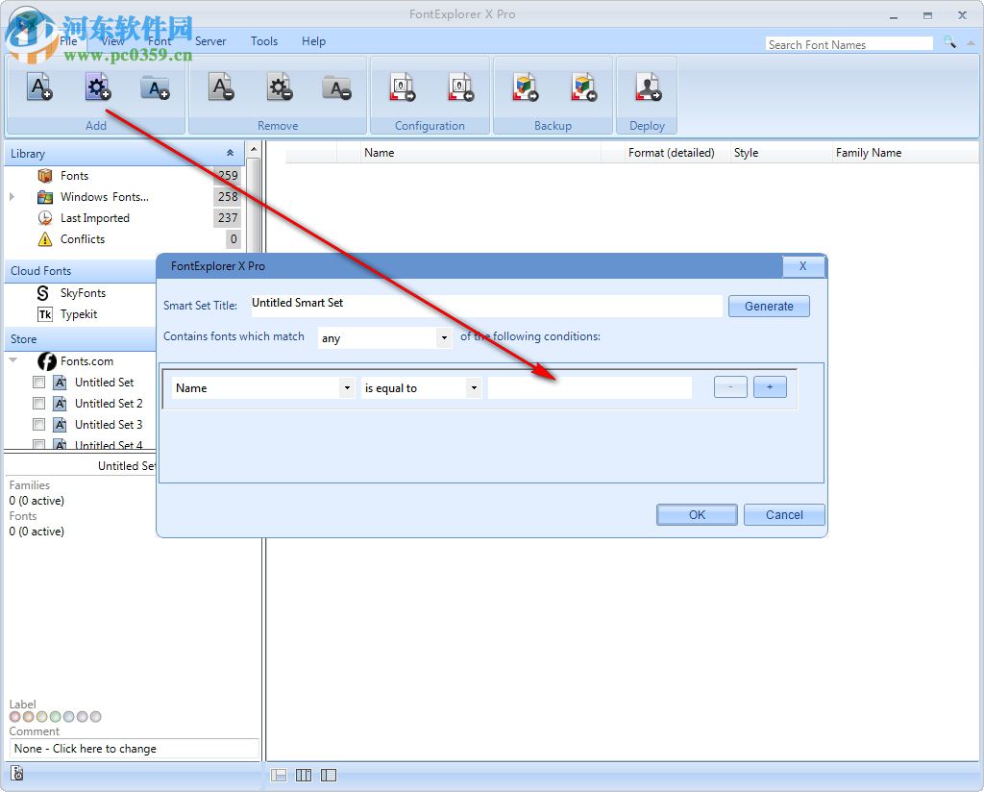Click the Restore Backup icon
The height and width of the screenshot is (792, 984).
(583, 87)
